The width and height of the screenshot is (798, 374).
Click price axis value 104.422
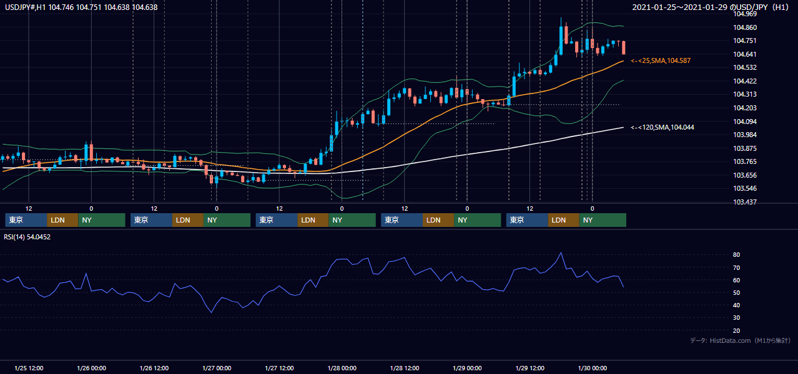(745, 81)
